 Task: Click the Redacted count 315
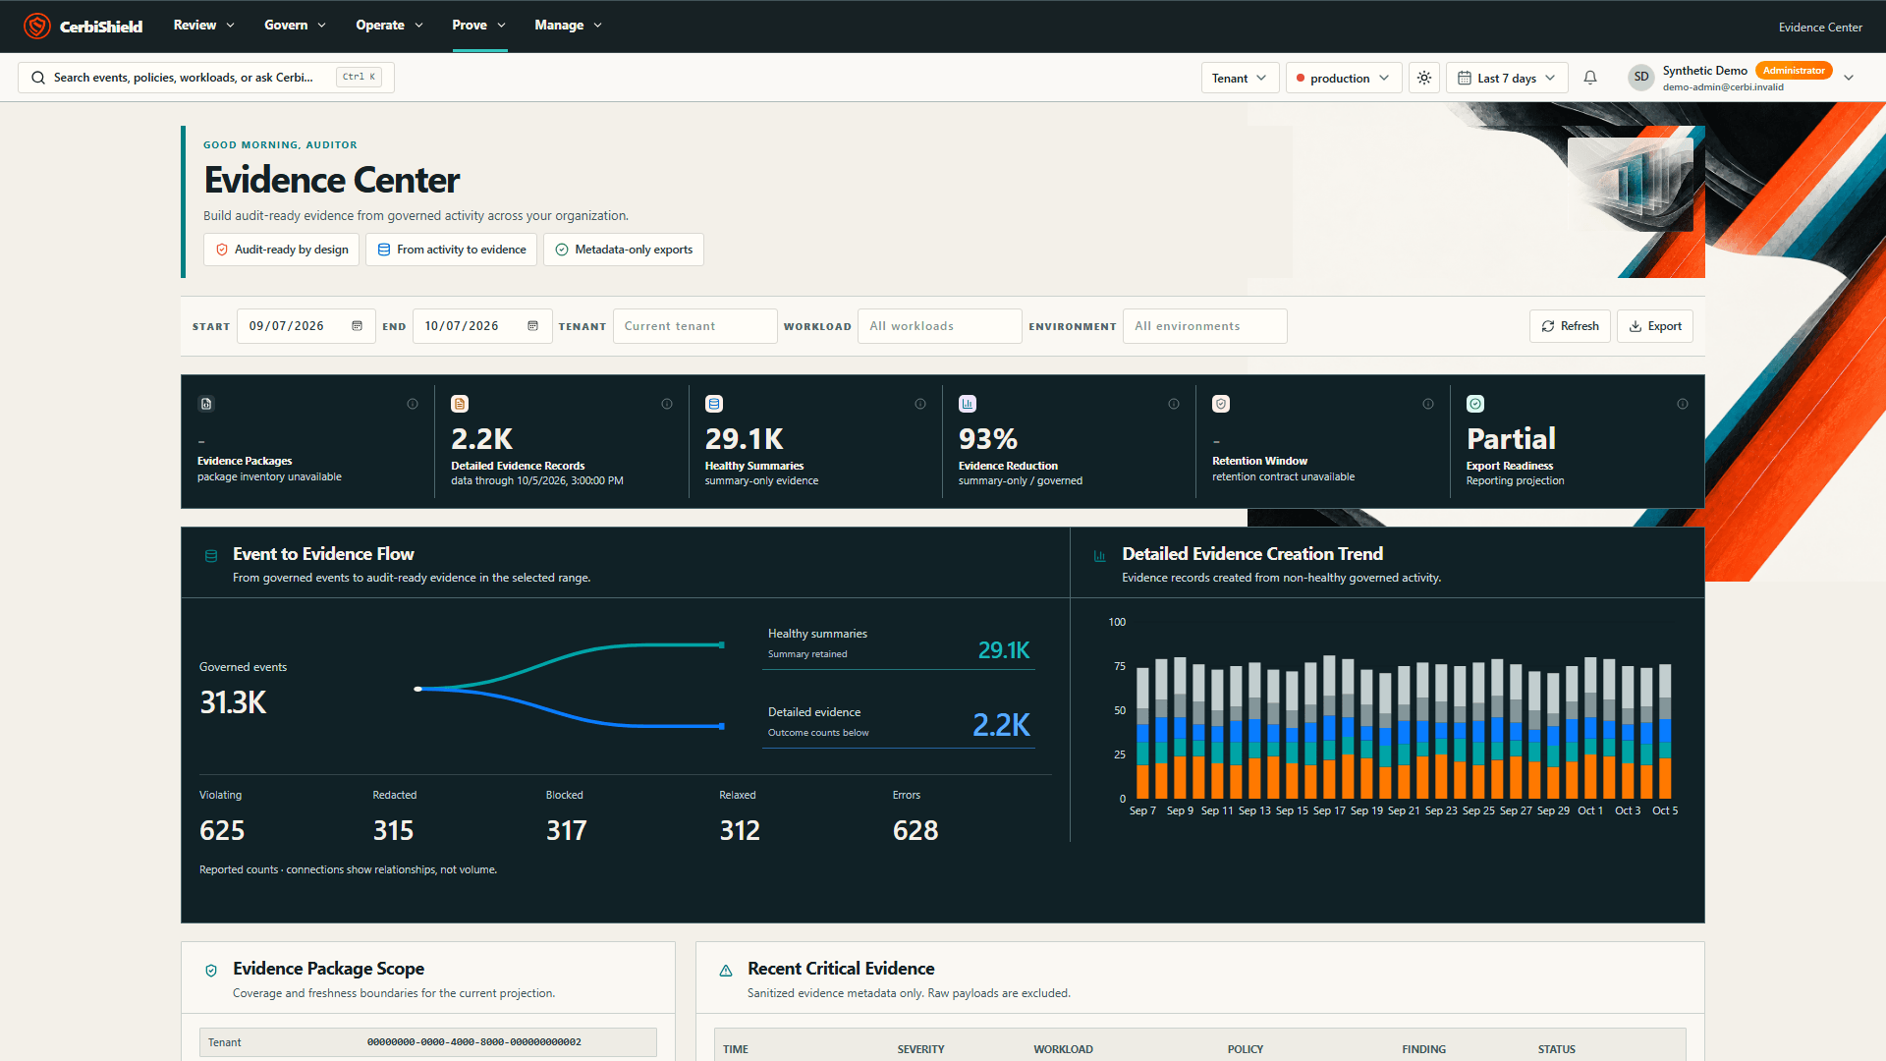click(x=393, y=831)
